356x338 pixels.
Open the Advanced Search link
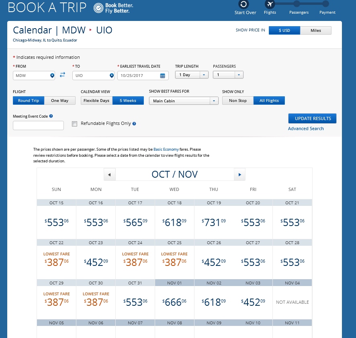[306, 129]
